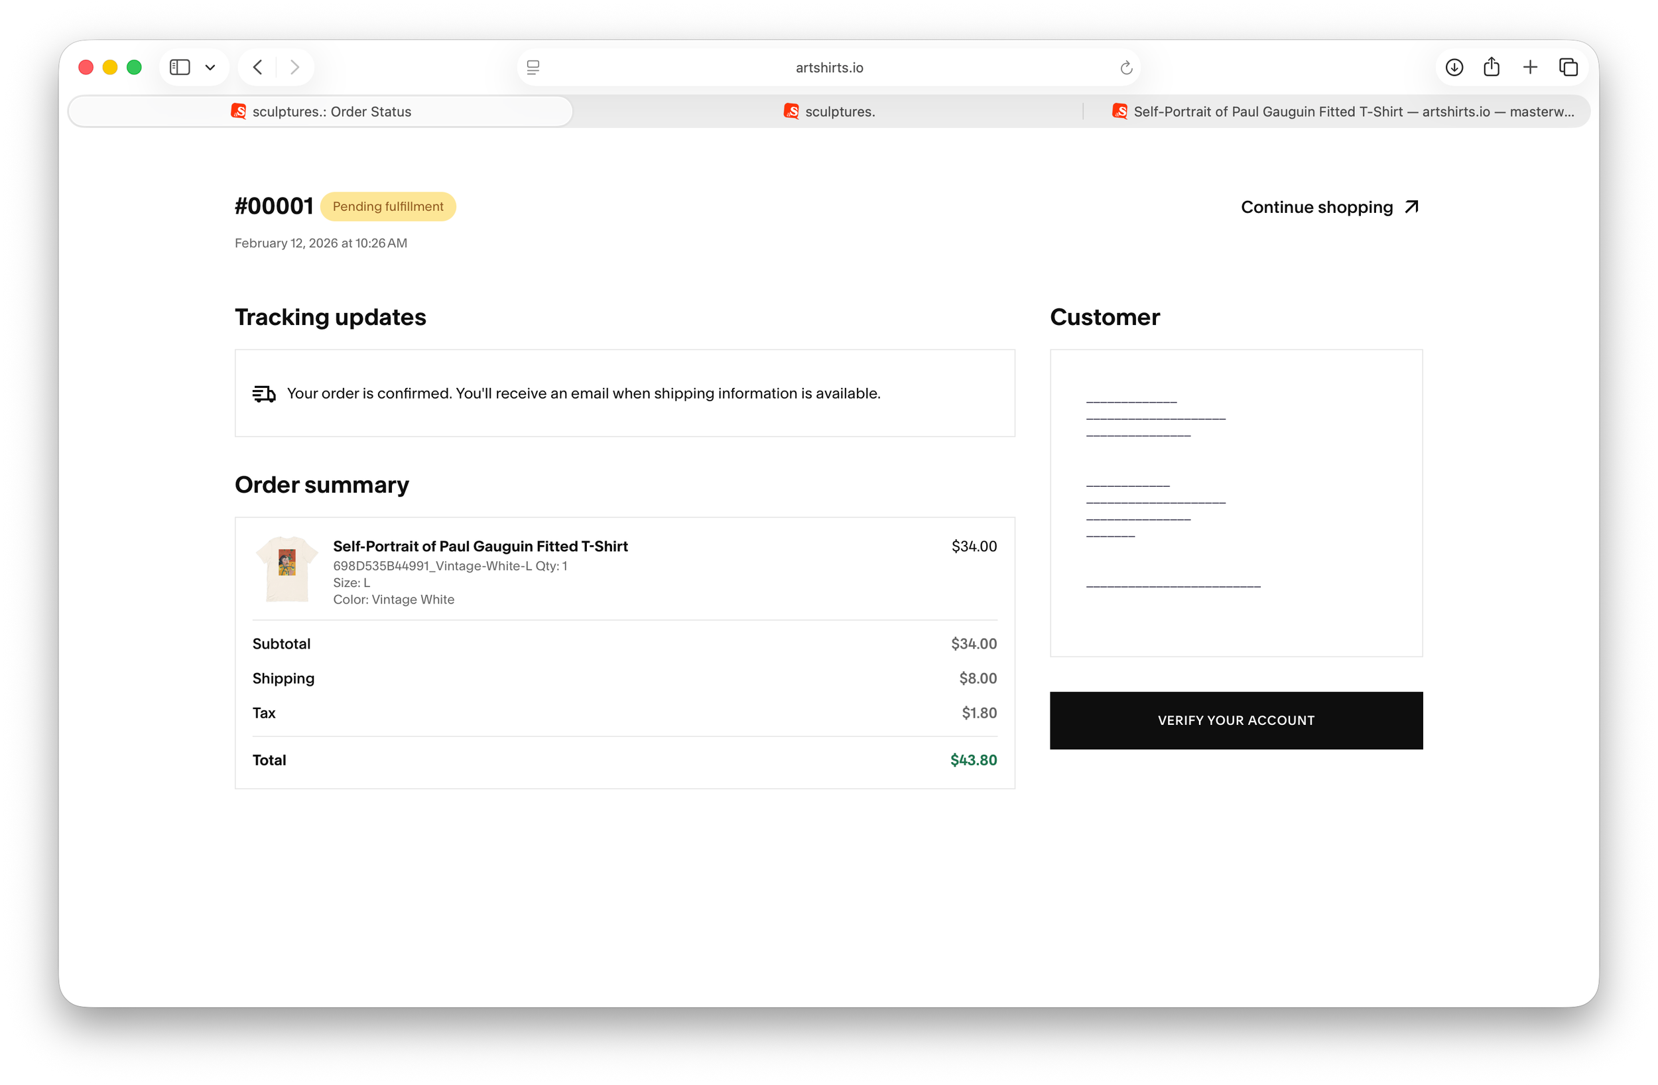Click the Gauguin T-shirt thumbnail
The height and width of the screenshot is (1085, 1658).
tap(287, 568)
